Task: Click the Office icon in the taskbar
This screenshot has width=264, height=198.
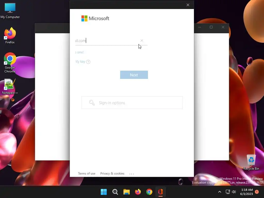Action: click(161, 192)
